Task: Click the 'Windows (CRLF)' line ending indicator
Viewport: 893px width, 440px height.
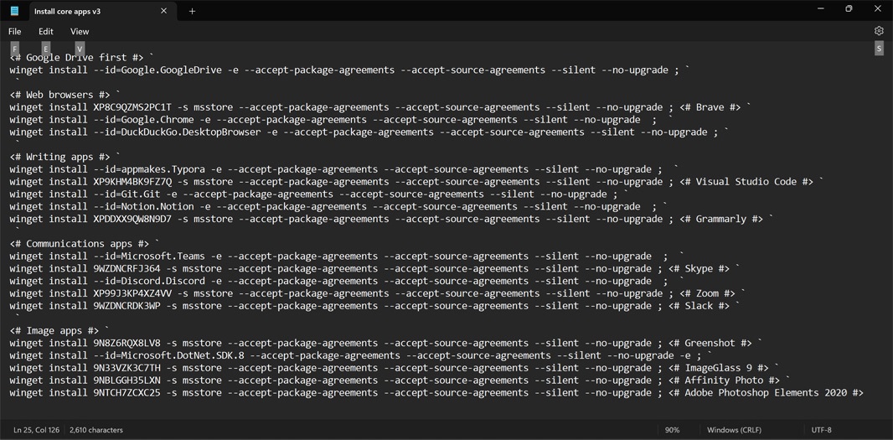Action: (x=734, y=430)
